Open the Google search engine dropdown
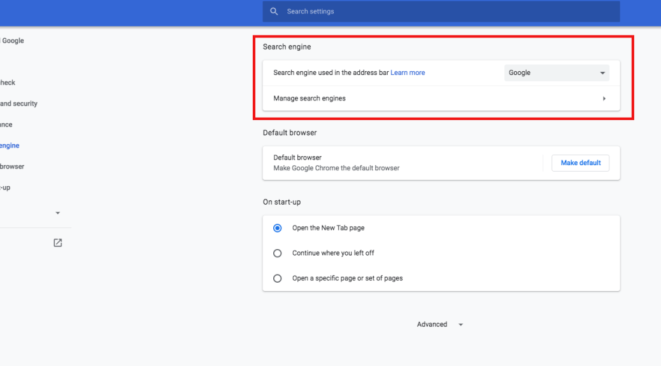Viewport: 661px width, 366px height. 557,73
